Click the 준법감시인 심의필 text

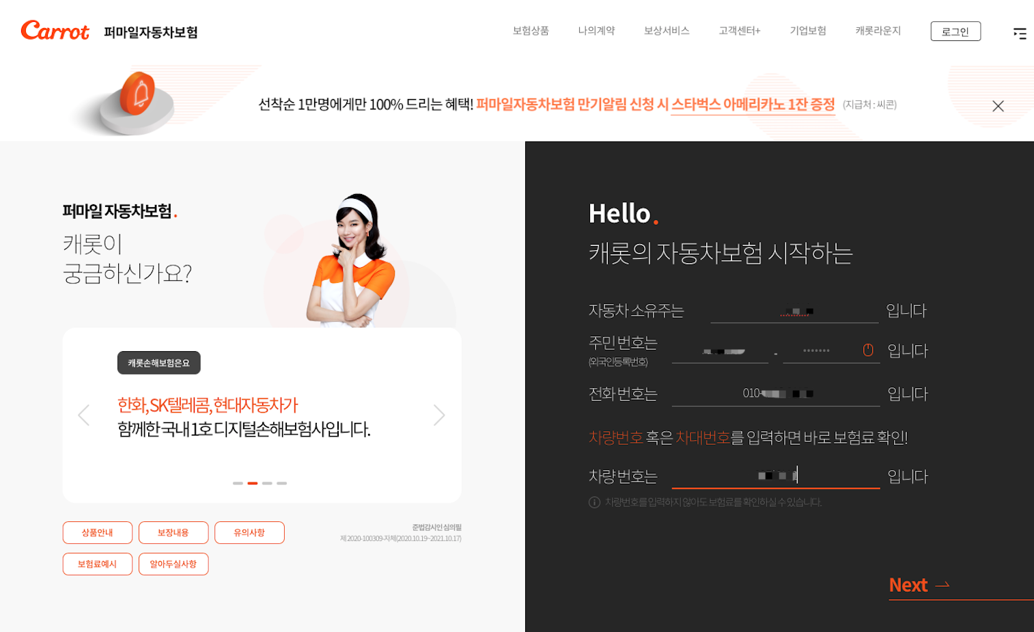437,527
